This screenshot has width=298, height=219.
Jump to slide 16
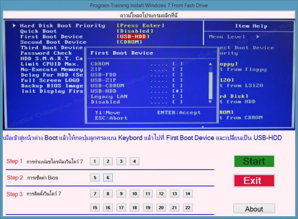click(108, 208)
